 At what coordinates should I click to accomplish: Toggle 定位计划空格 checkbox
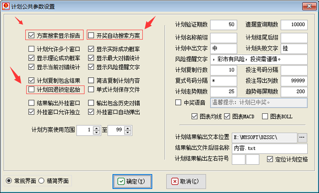[x=270, y=159]
